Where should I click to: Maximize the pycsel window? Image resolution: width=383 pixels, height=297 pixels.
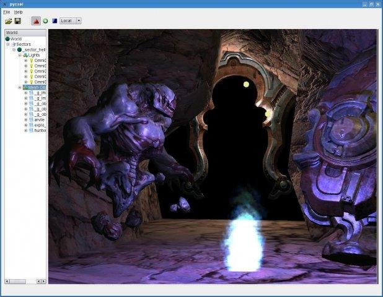click(x=371, y=4)
